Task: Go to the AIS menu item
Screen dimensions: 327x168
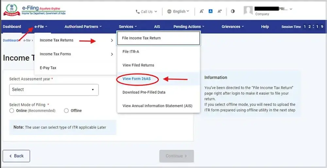Action: (x=157, y=27)
